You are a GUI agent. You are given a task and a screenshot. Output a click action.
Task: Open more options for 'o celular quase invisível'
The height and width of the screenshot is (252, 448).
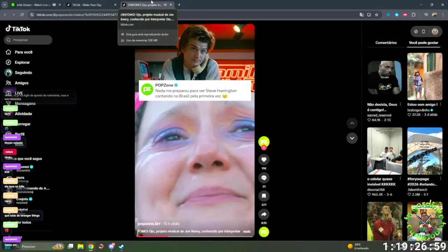coord(400,179)
